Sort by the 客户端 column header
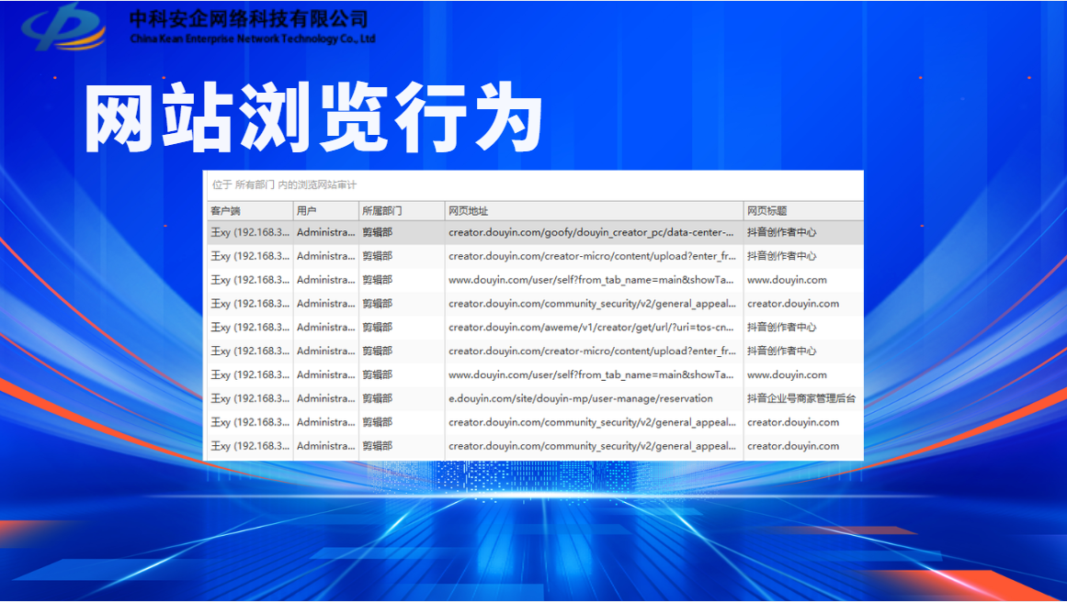 (x=250, y=211)
